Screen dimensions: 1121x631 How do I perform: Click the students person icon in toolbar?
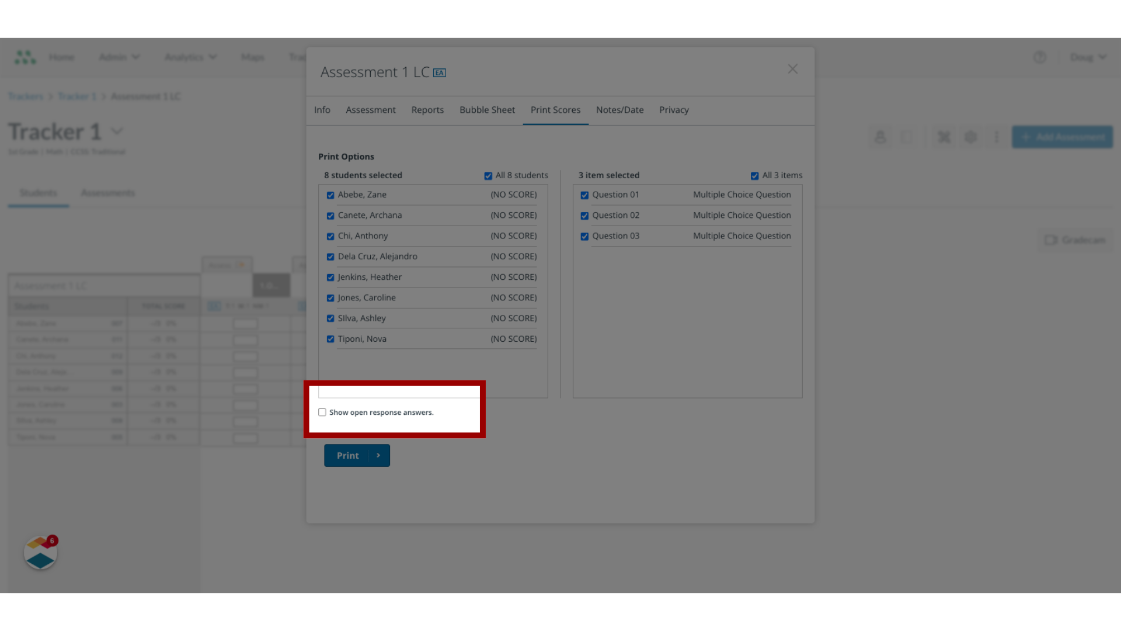[x=880, y=137]
